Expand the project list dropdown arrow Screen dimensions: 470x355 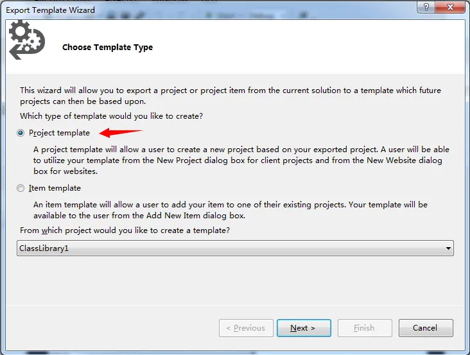click(x=448, y=248)
